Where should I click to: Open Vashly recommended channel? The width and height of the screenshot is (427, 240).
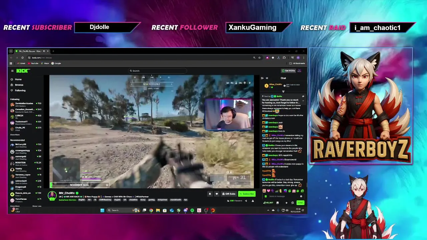click(x=26, y=169)
